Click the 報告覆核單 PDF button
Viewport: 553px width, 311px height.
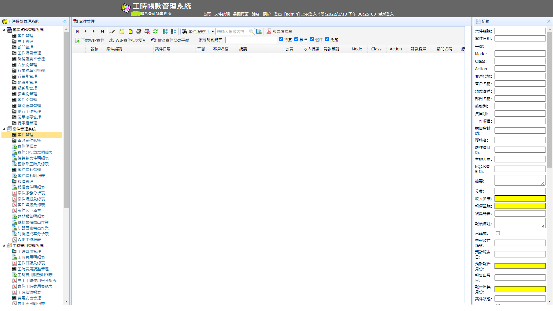[x=279, y=31]
